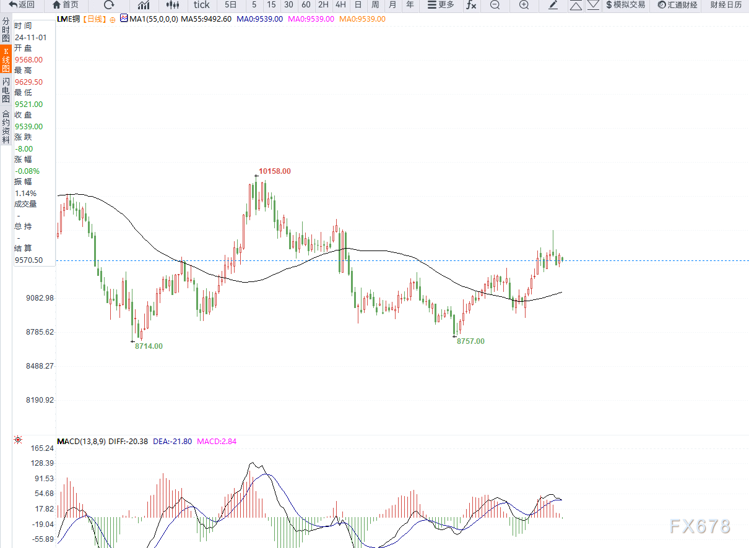Click the 最高 value 9629.50
Viewport: 749px width, 548px height.
tap(29, 82)
